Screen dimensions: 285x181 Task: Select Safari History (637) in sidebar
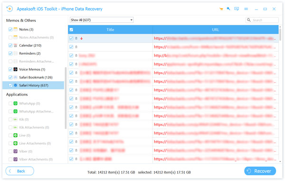(x=34, y=86)
